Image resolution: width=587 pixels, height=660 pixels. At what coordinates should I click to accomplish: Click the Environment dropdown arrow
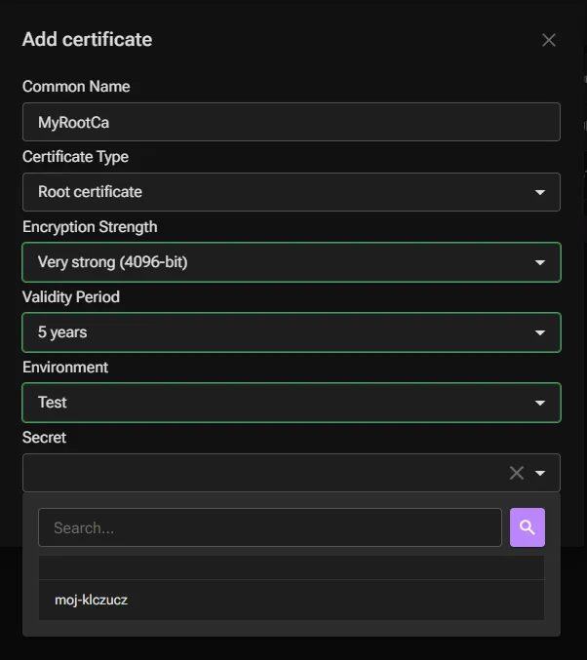540,403
